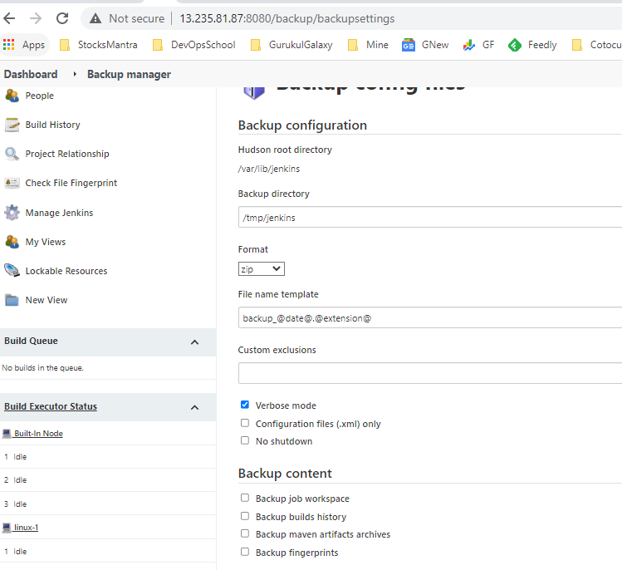
Task: Open the Built-In Node link
Action: point(38,434)
